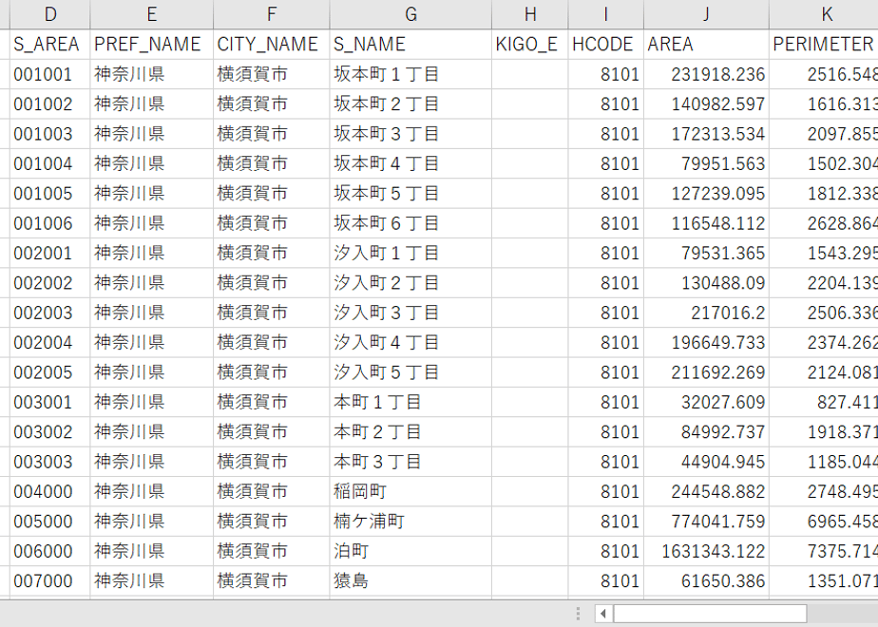Click cell with S_AREA 003001

(x=49, y=402)
